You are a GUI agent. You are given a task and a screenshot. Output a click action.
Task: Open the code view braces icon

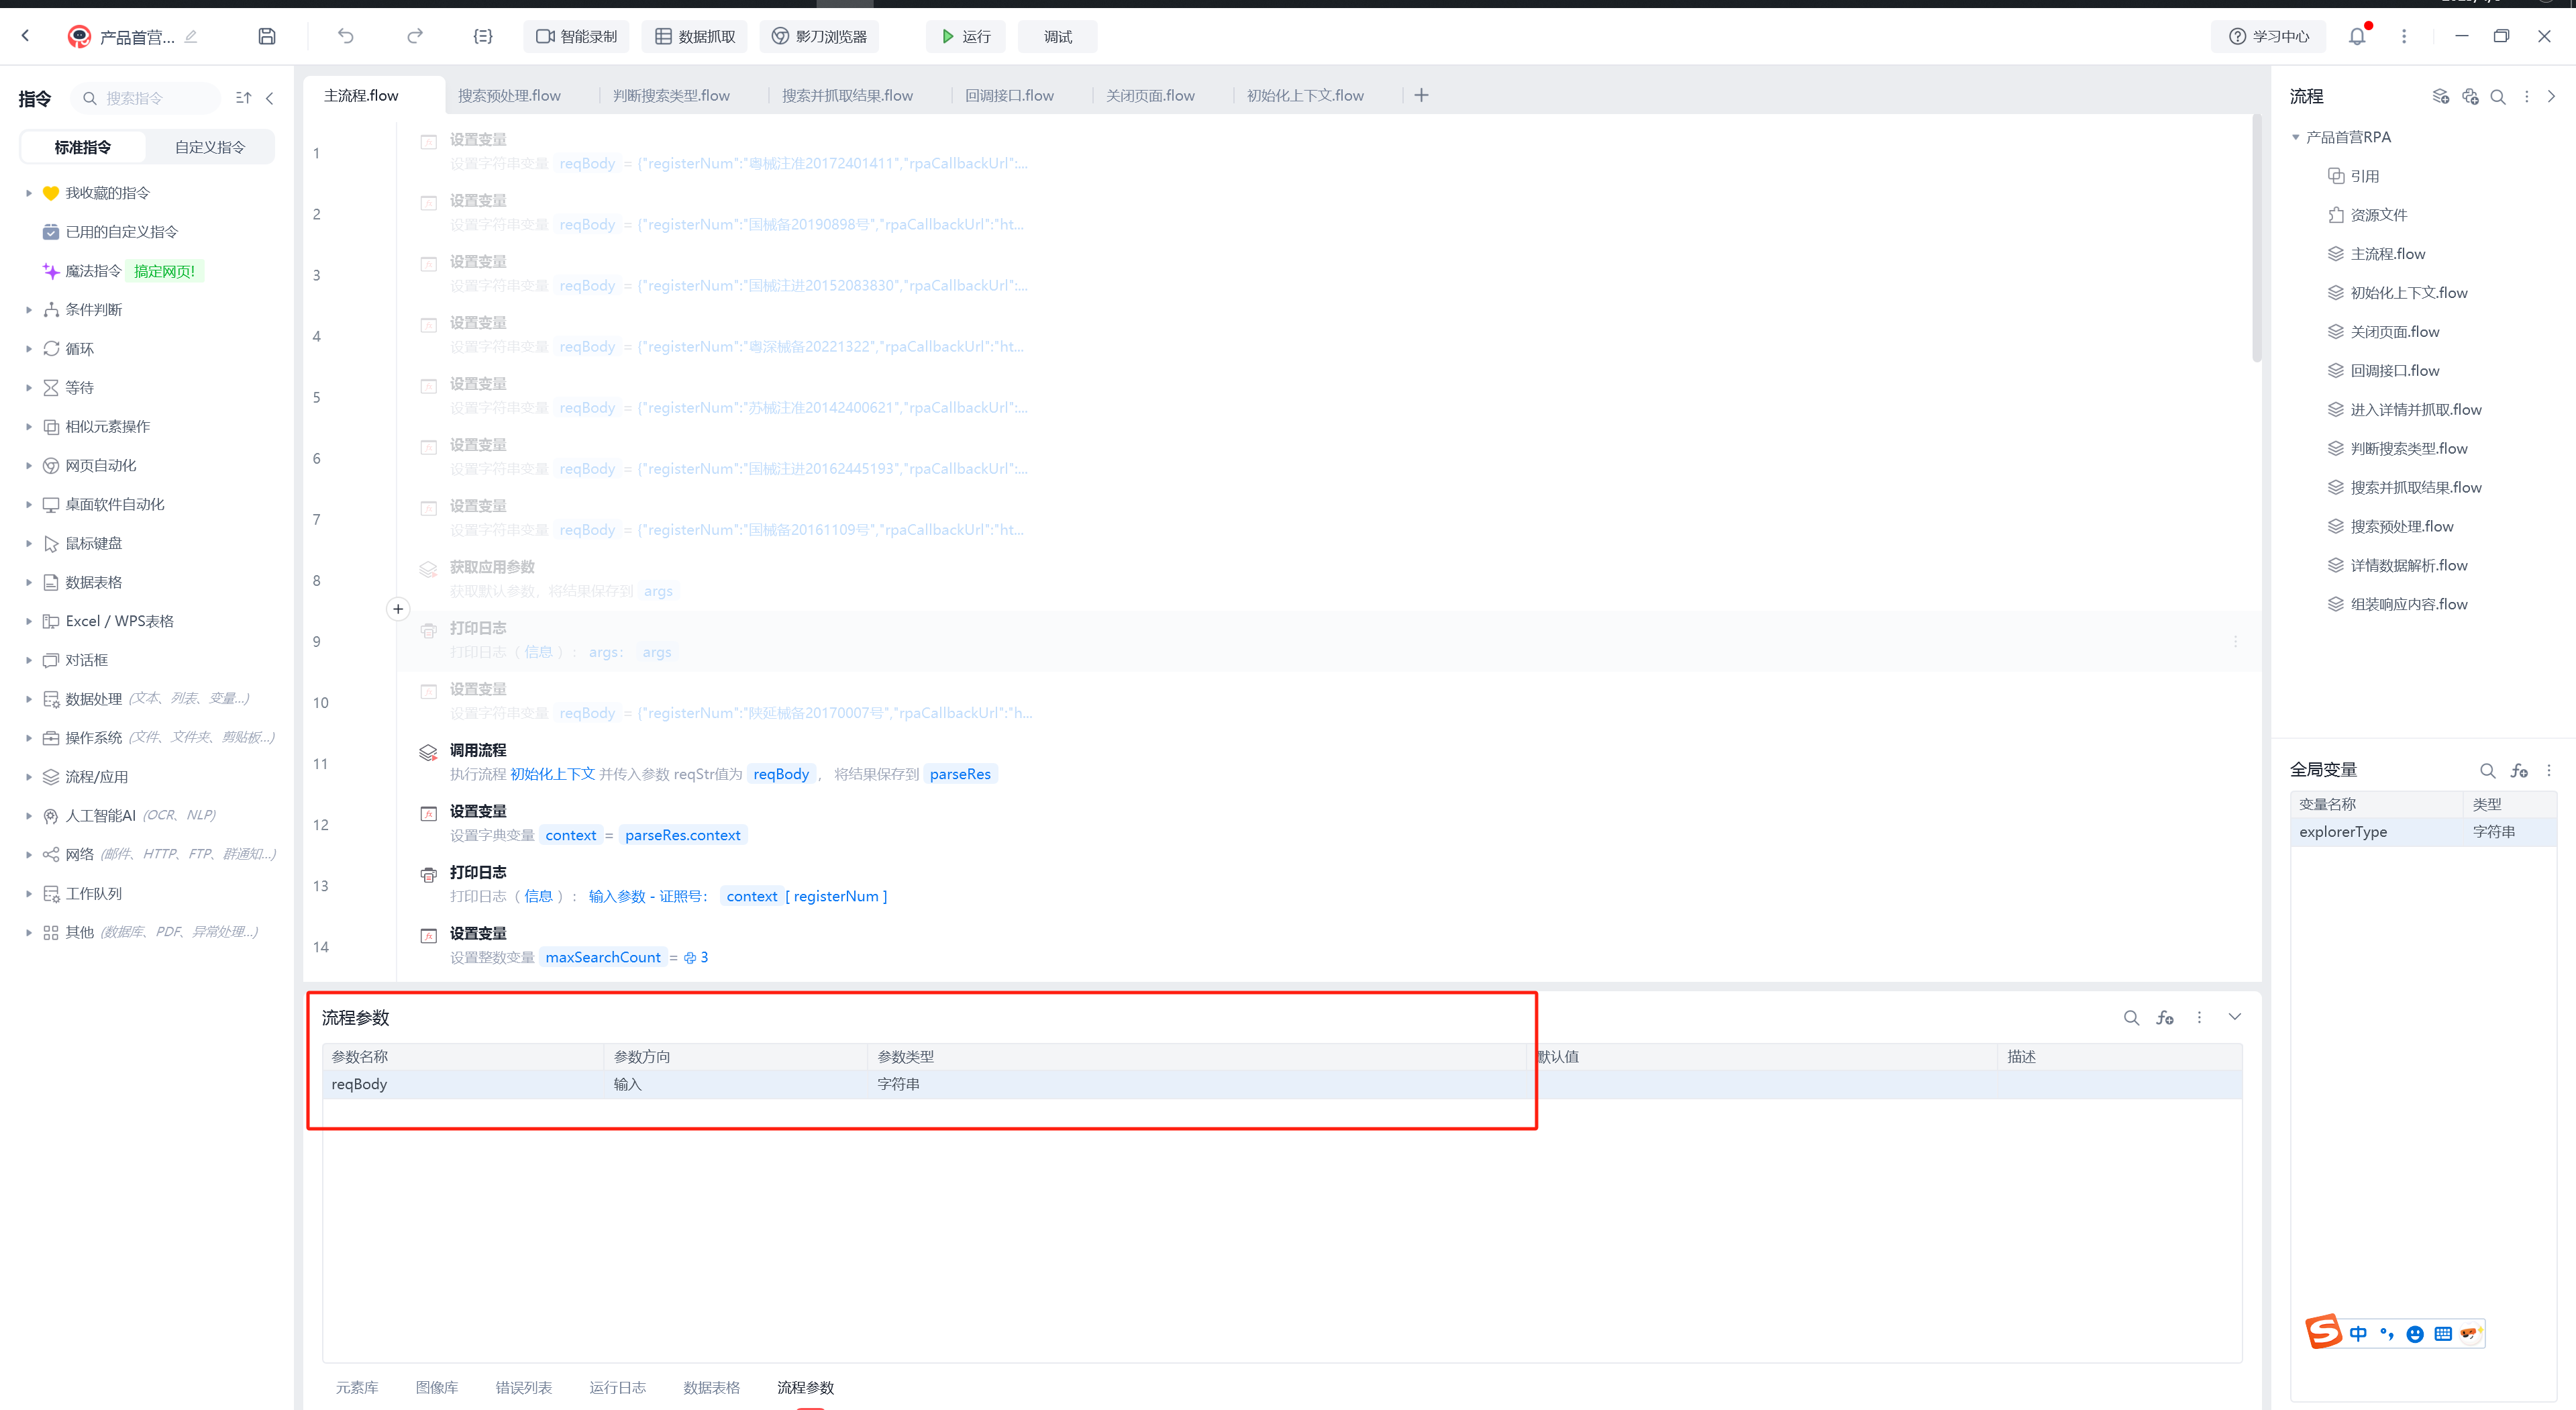[483, 36]
